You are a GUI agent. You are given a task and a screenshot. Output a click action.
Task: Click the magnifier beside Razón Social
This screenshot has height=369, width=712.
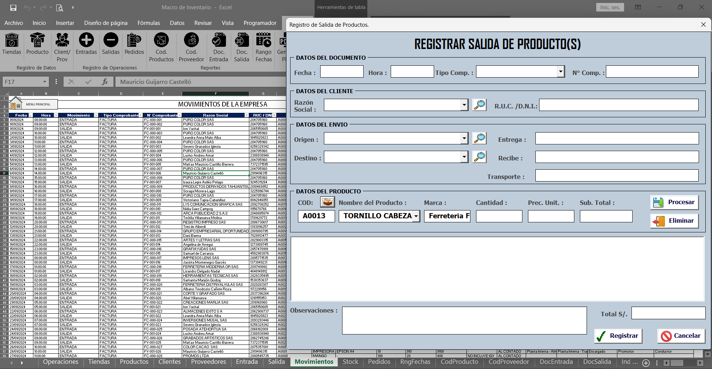coord(479,105)
